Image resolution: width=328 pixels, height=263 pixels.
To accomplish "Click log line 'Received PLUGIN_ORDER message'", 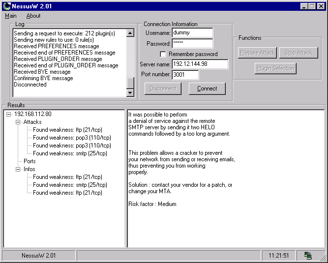I will 58,59.
